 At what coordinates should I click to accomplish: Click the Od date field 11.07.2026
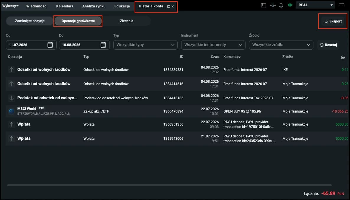point(31,45)
